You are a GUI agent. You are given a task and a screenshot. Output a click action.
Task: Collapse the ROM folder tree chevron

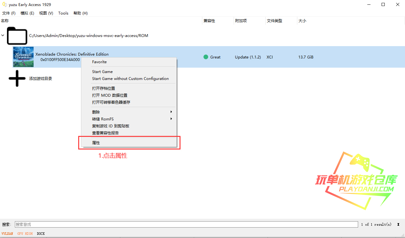click(x=3, y=35)
